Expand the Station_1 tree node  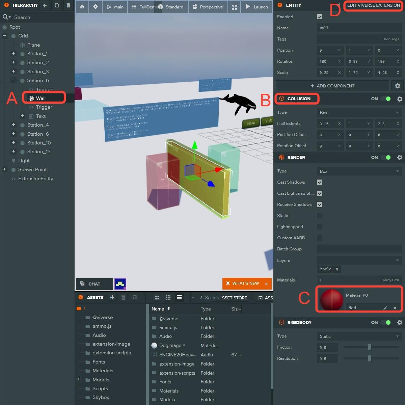(13, 54)
